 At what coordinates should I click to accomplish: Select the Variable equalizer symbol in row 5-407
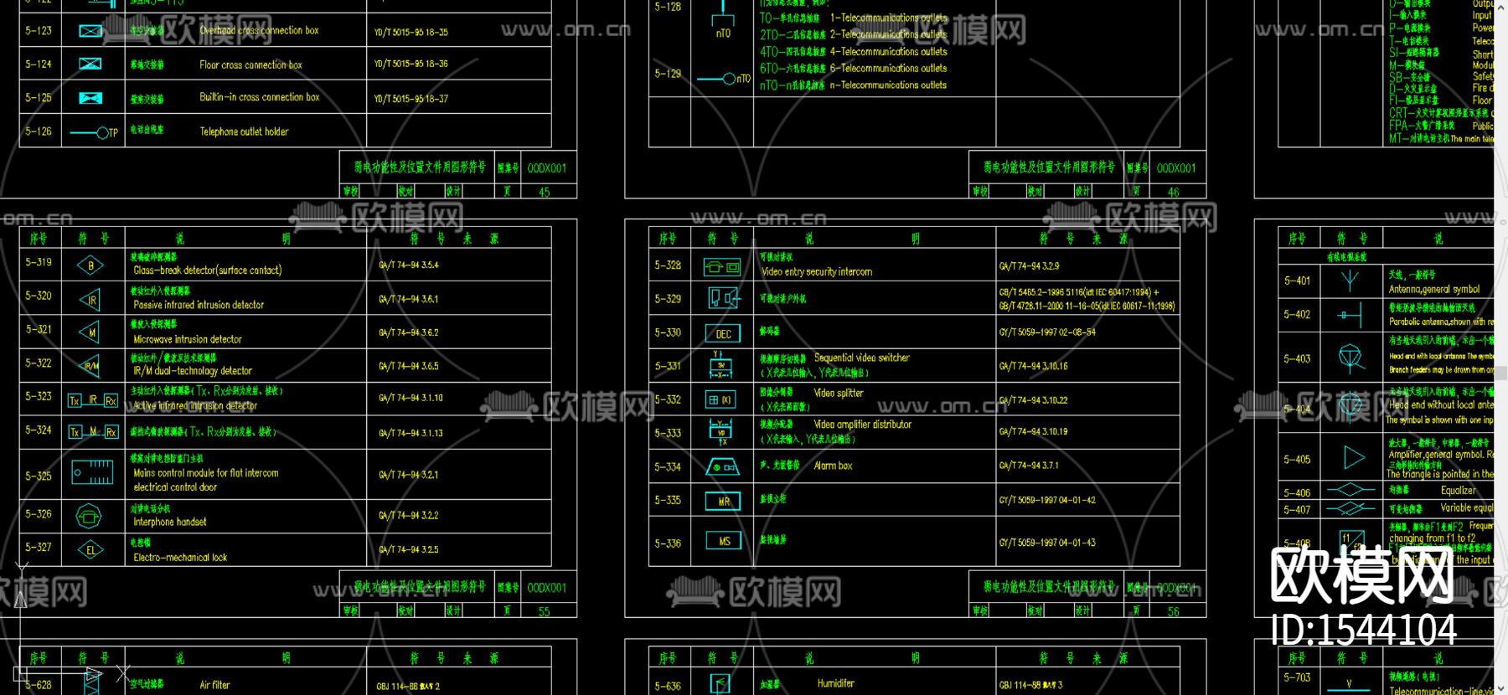click(1350, 508)
